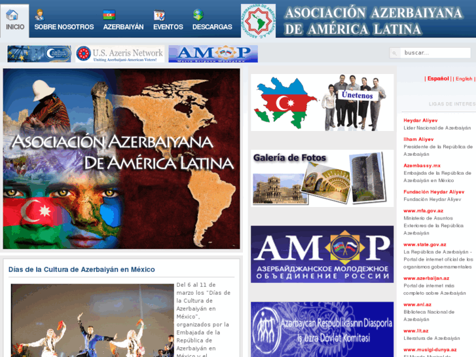
Task: Visit the www.musigi-dunya.az link
Action: [430, 350]
